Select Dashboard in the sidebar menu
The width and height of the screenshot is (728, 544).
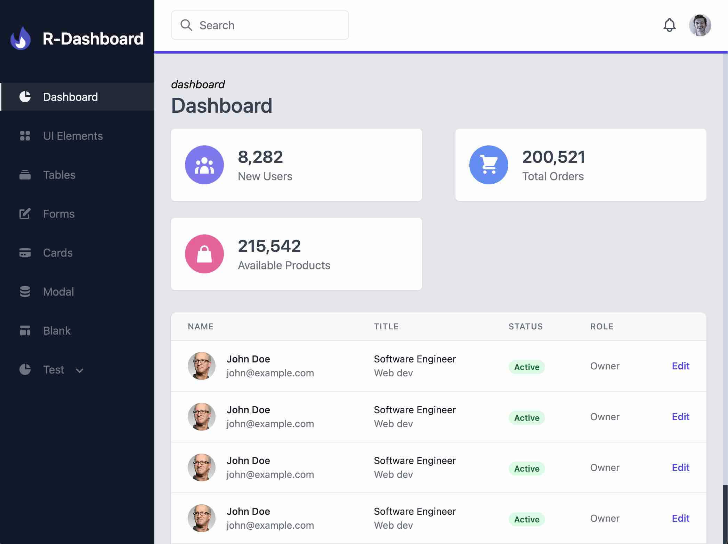pyautogui.click(x=70, y=97)
